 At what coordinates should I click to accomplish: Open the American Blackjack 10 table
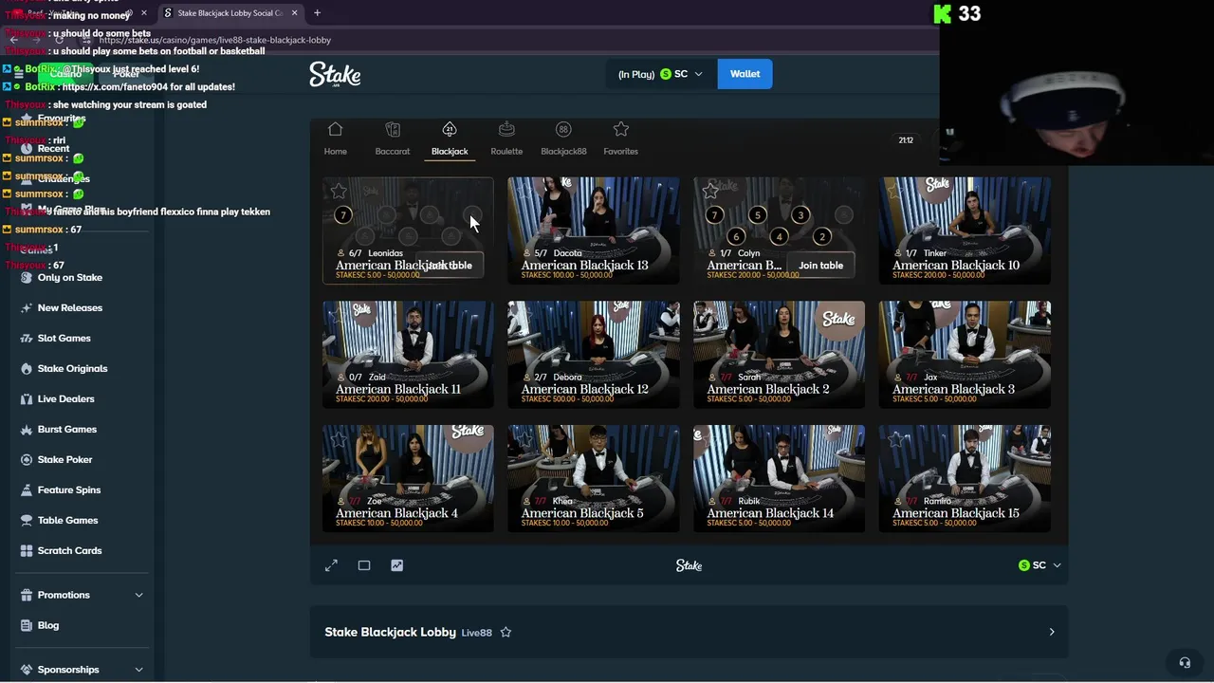[965, 231]
